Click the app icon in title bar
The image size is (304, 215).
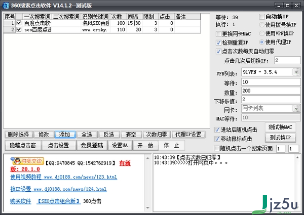coord(5,5)
